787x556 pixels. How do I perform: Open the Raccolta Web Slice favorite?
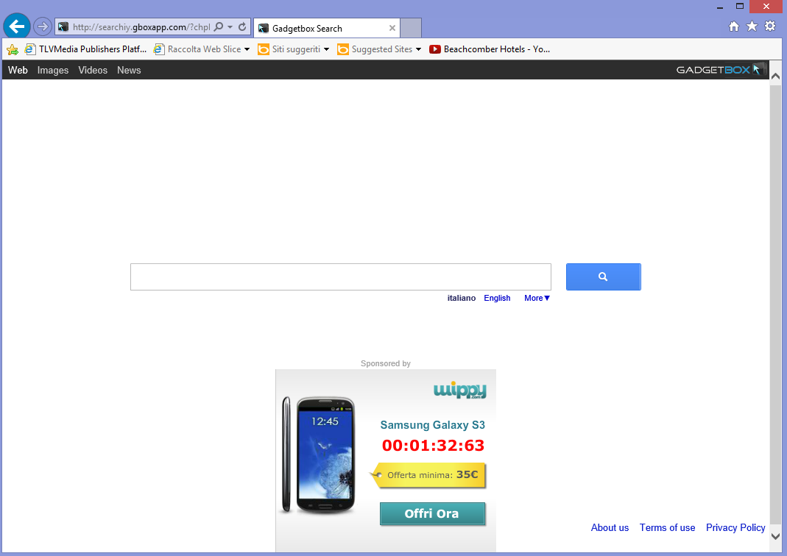click(x=198, y=49)
